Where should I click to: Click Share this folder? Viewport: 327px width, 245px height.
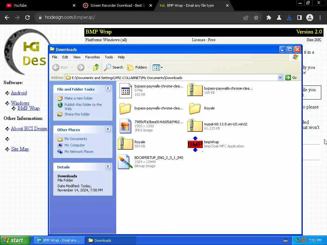pyautogui.click(x=77, y=114)
